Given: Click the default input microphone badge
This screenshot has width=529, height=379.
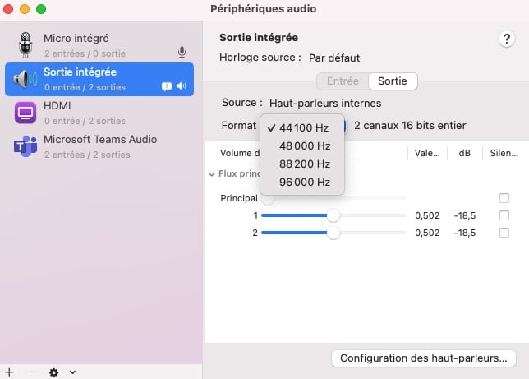Looking at the screenshot, I should point(182,52).
